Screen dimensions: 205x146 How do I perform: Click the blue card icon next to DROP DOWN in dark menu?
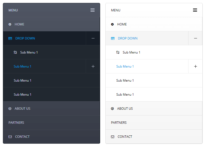10,38
